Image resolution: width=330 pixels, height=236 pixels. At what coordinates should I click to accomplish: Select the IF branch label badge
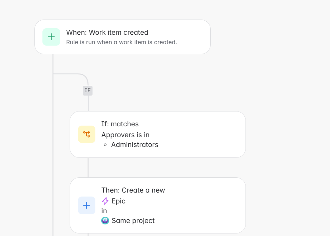click(x=87, y=90)
